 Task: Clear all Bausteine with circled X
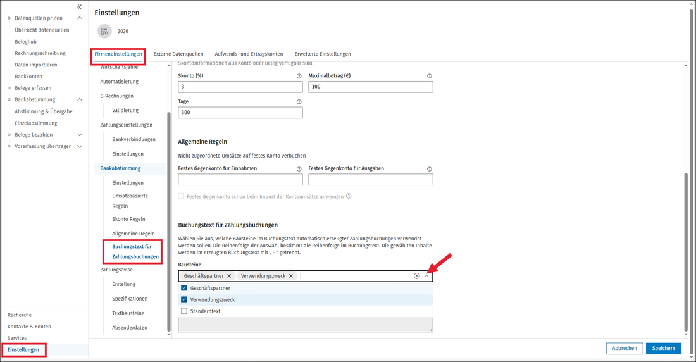[x=416, y=276]
